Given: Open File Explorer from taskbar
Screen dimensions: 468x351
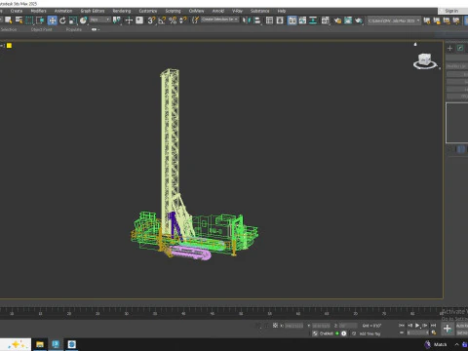Looking at the screenshot, I should click(40, 344).
